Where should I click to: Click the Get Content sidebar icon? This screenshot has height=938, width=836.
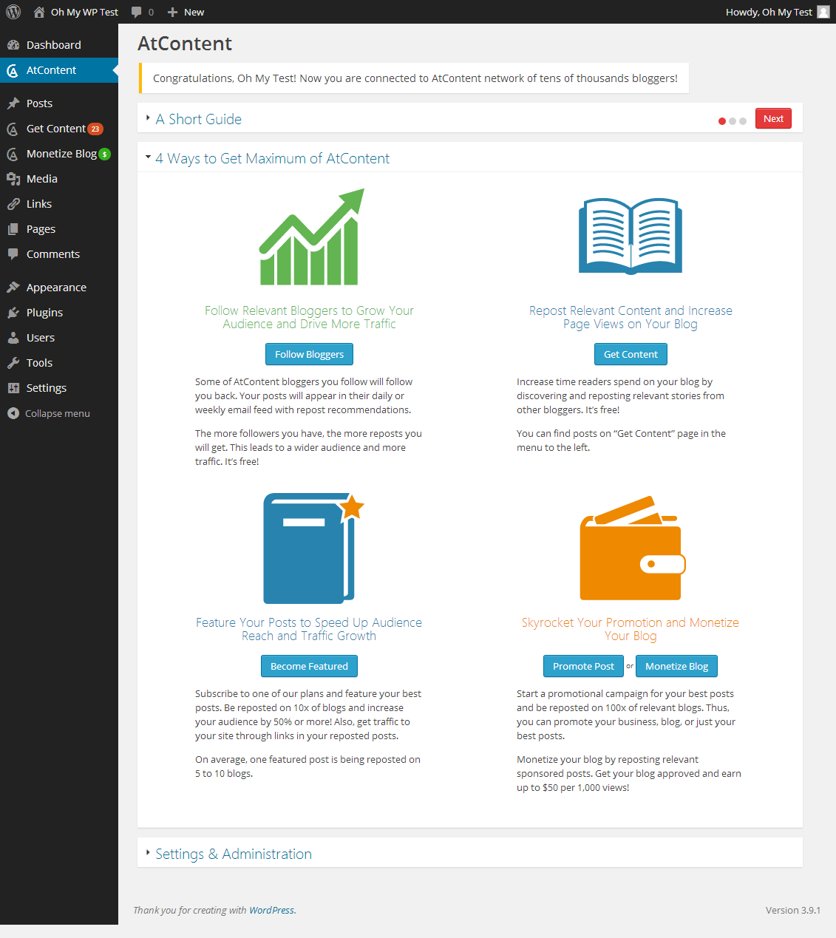(x=13, y=129)
